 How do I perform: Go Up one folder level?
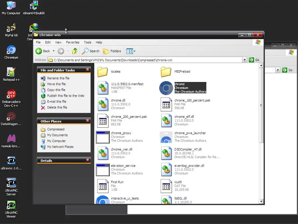pos(75,51)
